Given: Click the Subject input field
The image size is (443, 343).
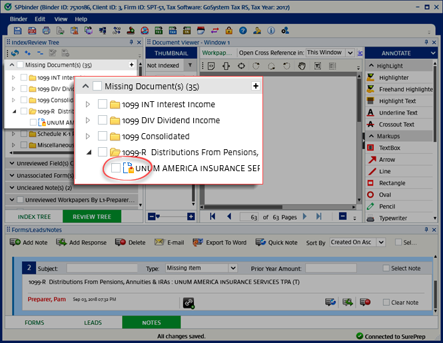Looking at the screenshot, I should (x=102, y=268).
